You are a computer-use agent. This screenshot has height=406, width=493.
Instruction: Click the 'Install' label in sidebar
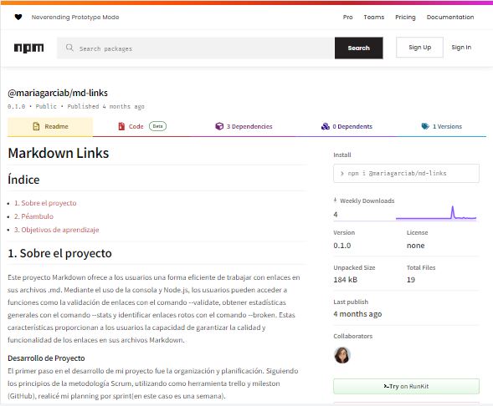tap(342, 155)
